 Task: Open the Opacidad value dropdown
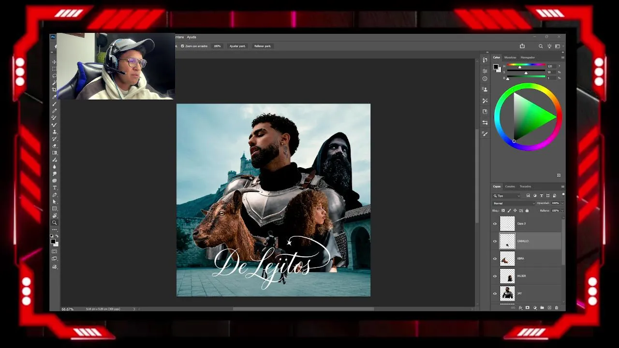[x=562, y=203]
